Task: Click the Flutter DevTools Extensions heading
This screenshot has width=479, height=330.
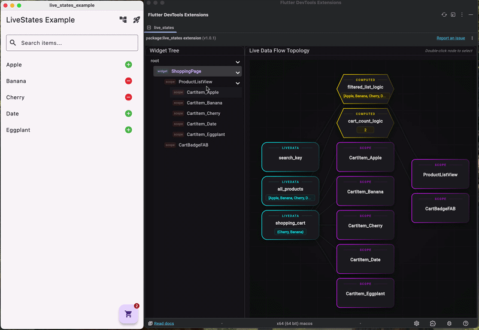Action: [x=178, y=14]
